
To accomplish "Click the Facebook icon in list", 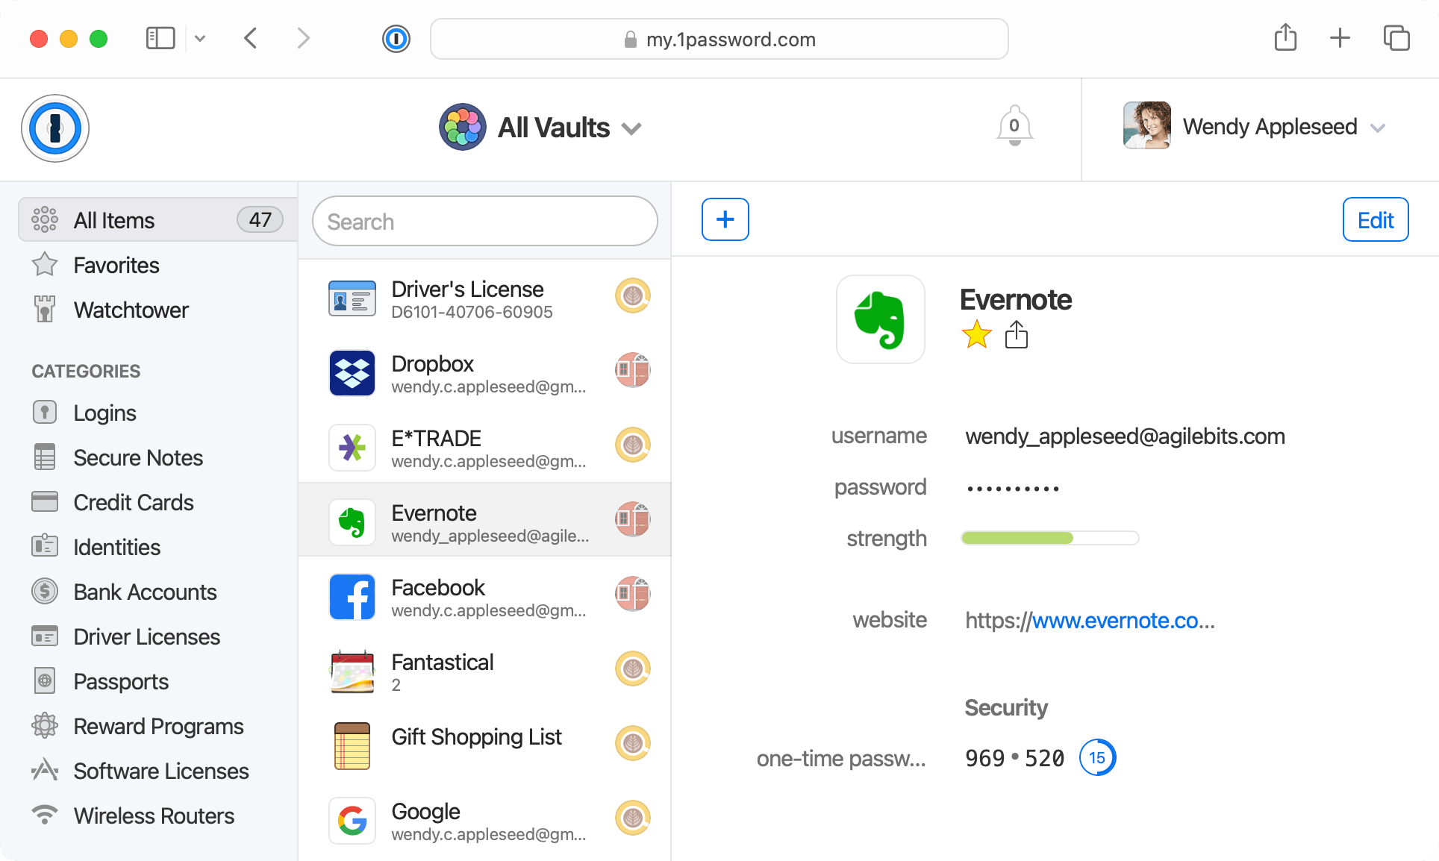I will click(x=354, y=595).
